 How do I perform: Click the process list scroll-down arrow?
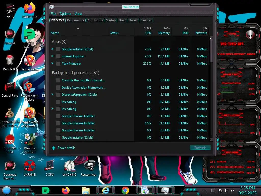211,139
